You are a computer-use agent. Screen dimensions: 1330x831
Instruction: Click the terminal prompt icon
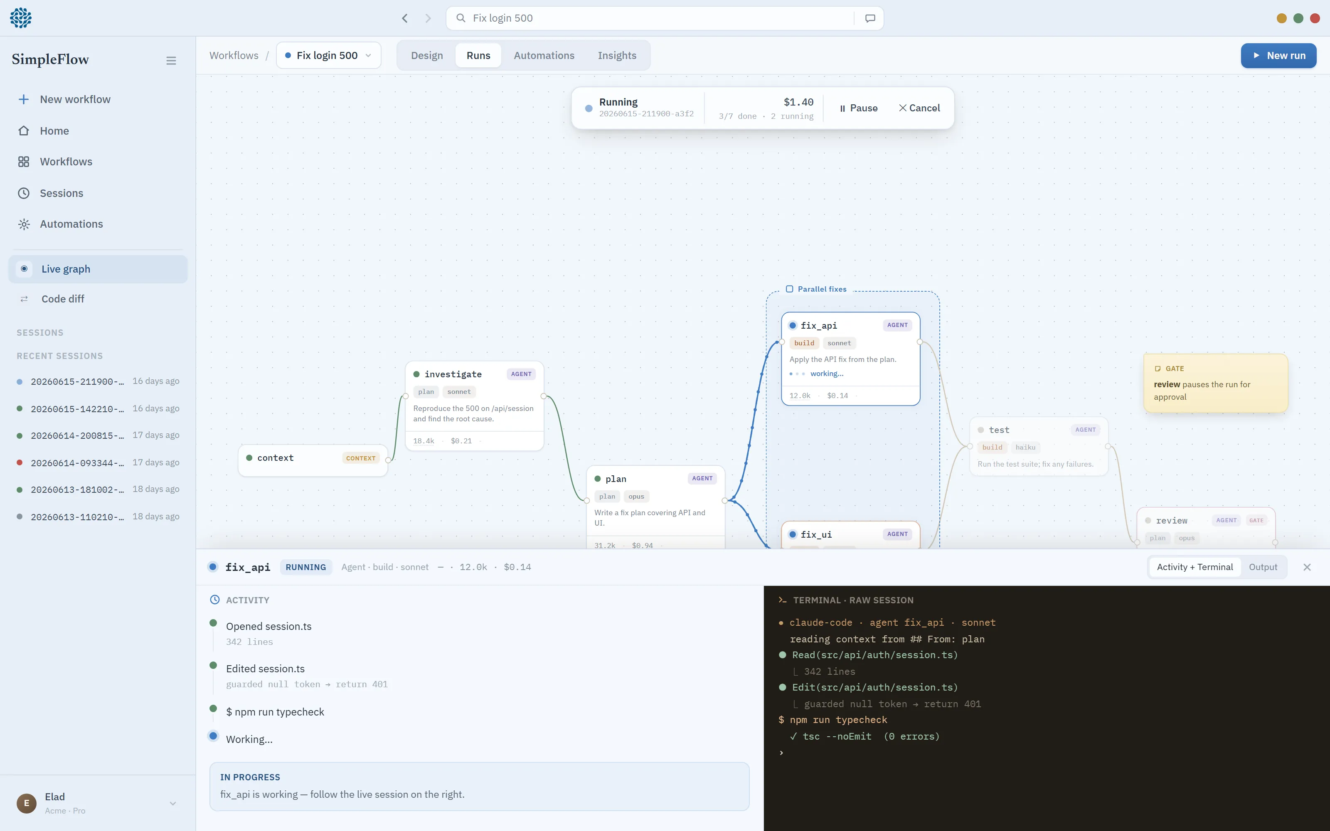pyautogui.click(x=783, y=600)
